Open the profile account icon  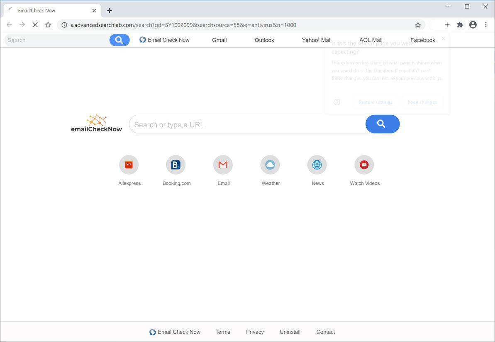tap(473, 25)
